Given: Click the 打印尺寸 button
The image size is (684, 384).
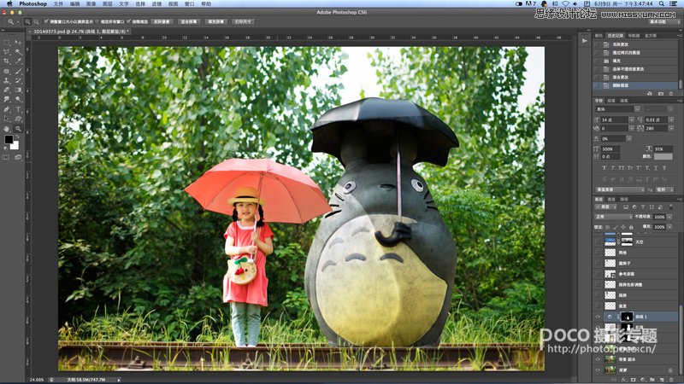Looking at the screenshot, I should pos(243,21).
